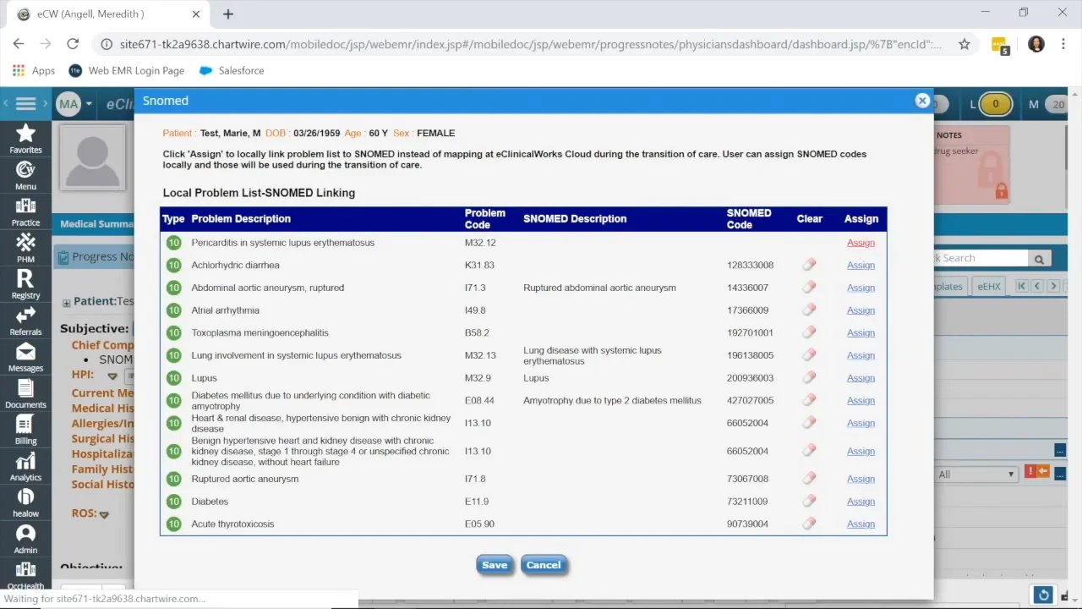Assign SNOMED for Pericarditis in systemic lupus erythematosus
Screen dimensions: 1082x609
[x=861, y=243]
